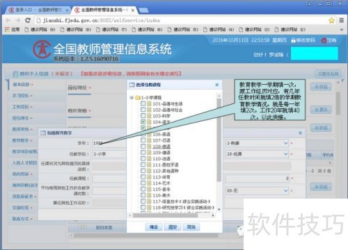
Task: Click the document icon beside 116-美术
Action: 149,195
